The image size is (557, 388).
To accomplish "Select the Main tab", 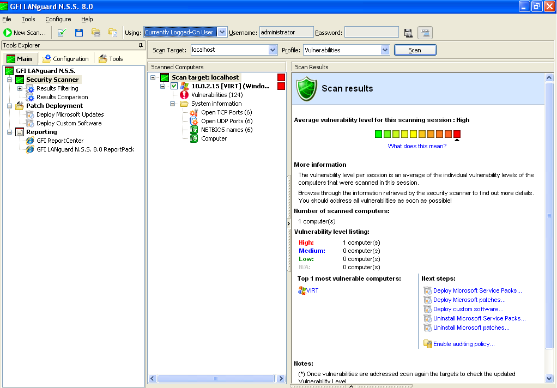I will (x=20, y=59).
